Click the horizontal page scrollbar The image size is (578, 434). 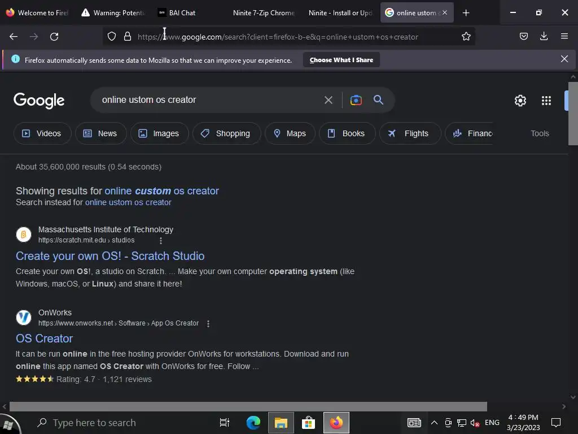(248, 406)
